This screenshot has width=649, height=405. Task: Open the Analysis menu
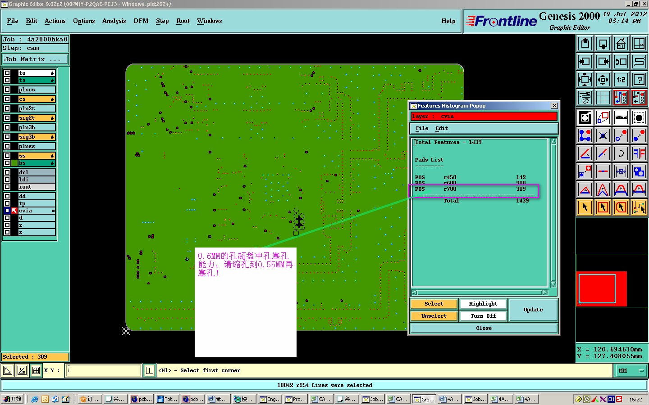pyautogui.click(x=114, y=21)
